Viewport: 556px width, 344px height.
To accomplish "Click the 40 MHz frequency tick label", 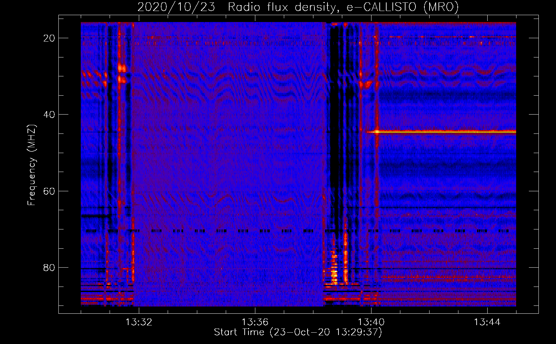I will tap(49, 115).
